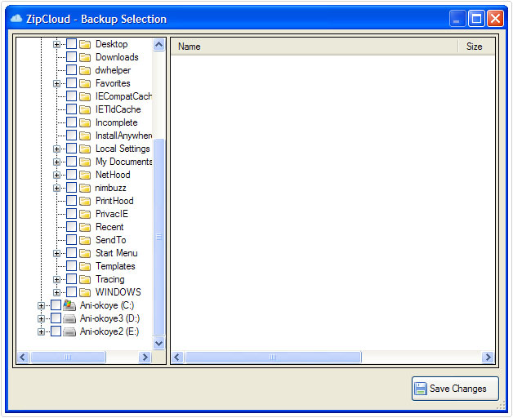Click tree horizontal scrollbar right arrow
This screenshot has width=513, height=418.
(x=145, y=357)
